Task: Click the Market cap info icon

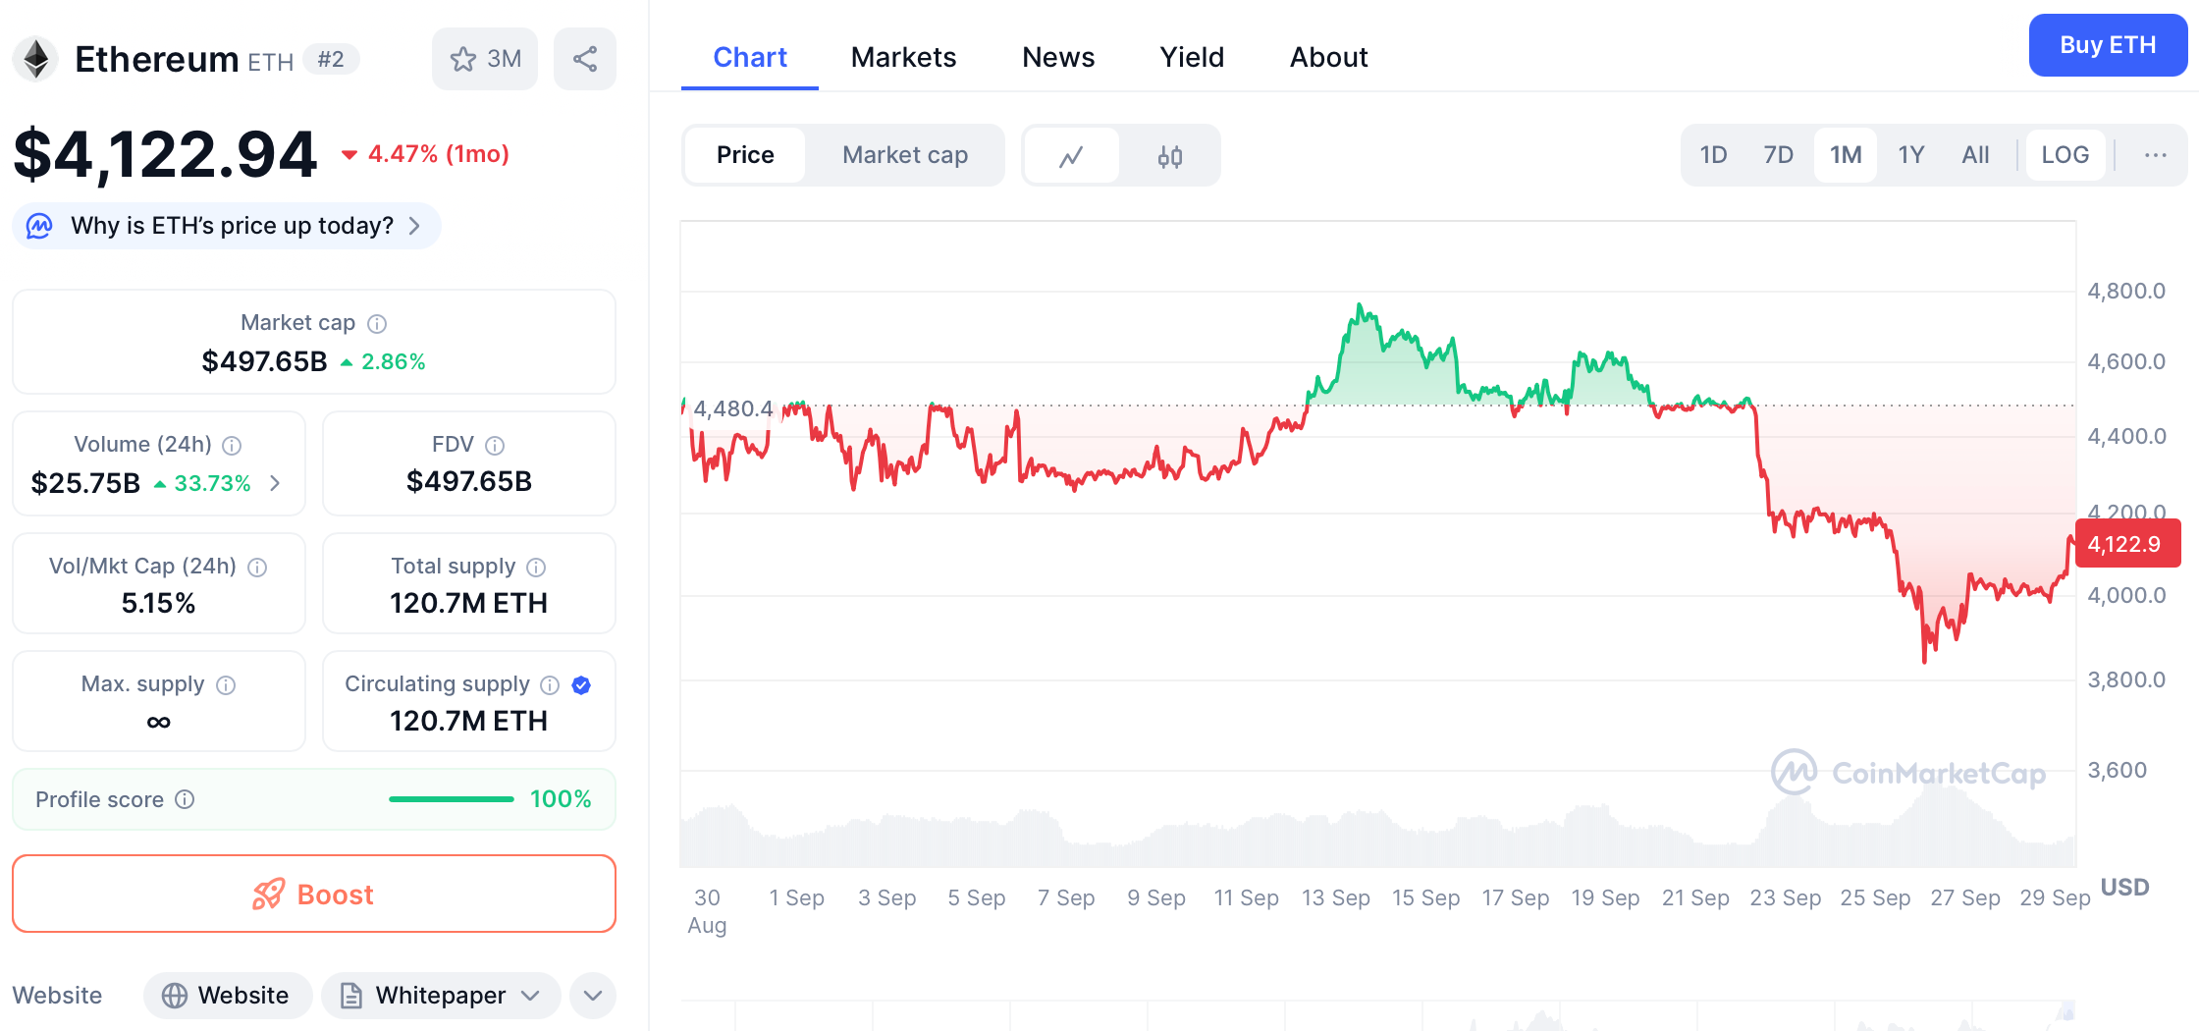Action: 378,323
